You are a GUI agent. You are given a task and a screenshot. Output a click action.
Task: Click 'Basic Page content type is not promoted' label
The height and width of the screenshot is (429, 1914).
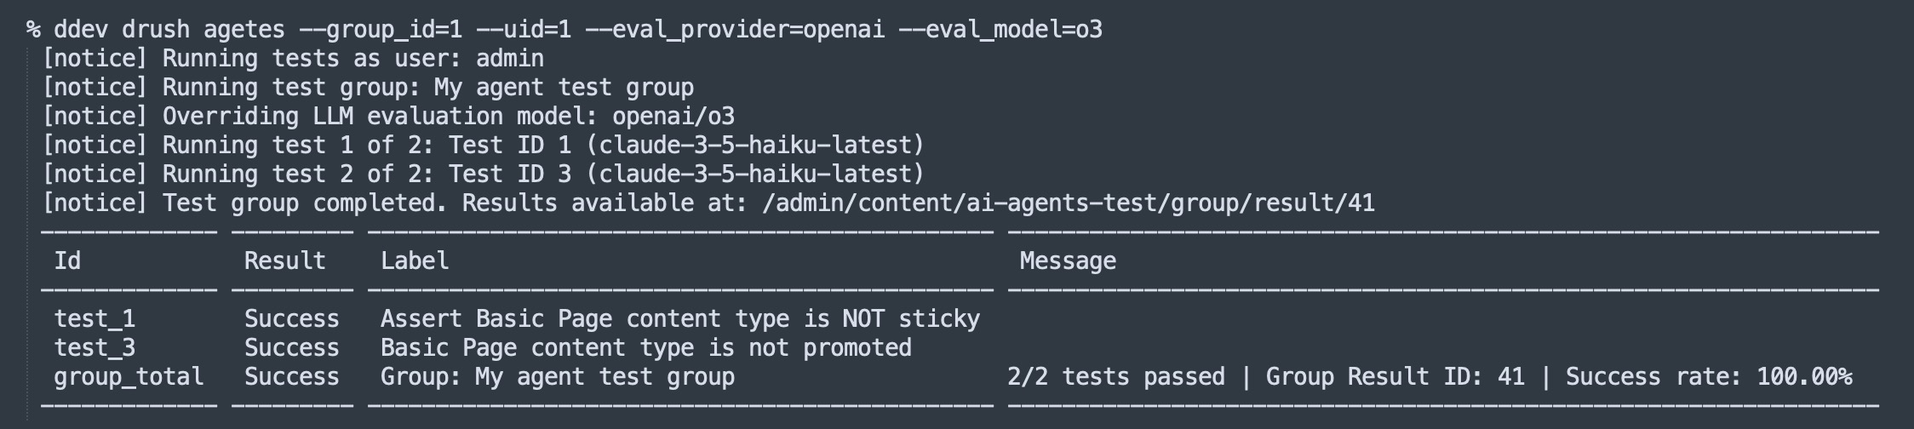(646, 348)
